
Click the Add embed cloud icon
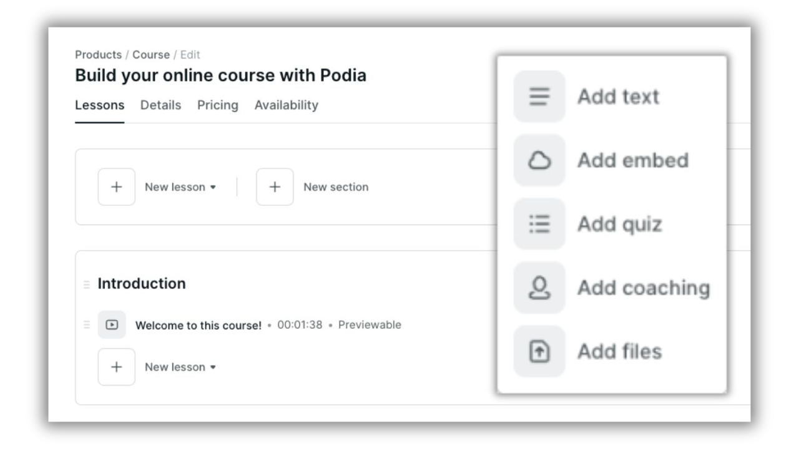(x=539, y=160)
